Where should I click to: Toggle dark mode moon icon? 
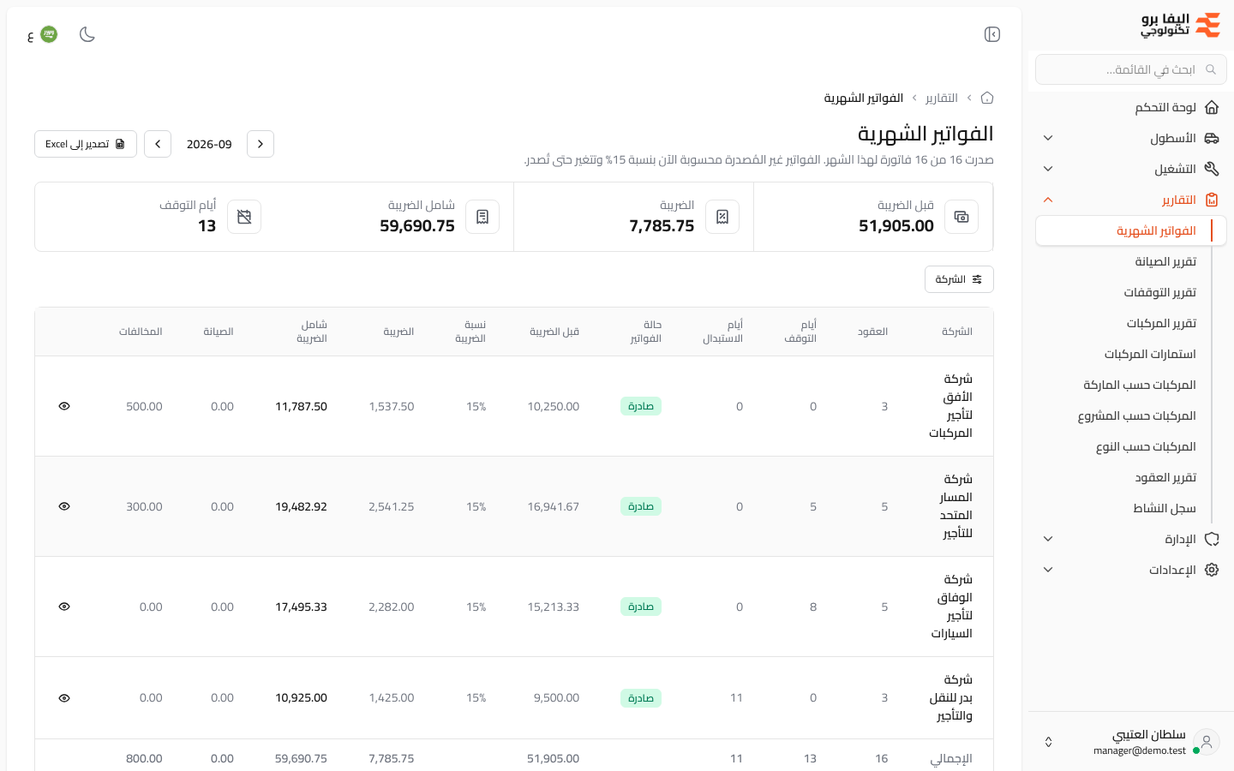[x=87, y=34]
